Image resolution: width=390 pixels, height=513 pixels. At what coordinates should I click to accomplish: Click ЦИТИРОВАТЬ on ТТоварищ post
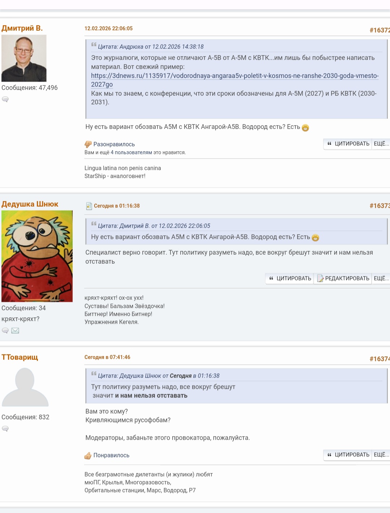click(348, 455)
